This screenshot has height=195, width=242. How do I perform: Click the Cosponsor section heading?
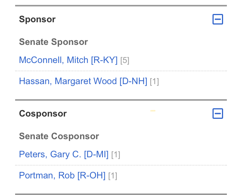(x=43, y=114)
